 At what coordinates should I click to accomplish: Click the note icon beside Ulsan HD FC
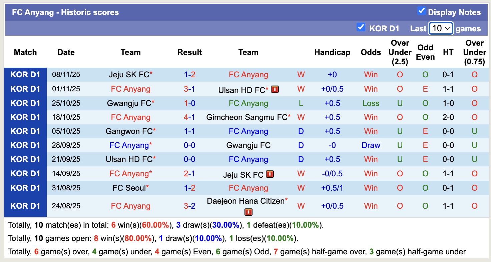(275, 89)
